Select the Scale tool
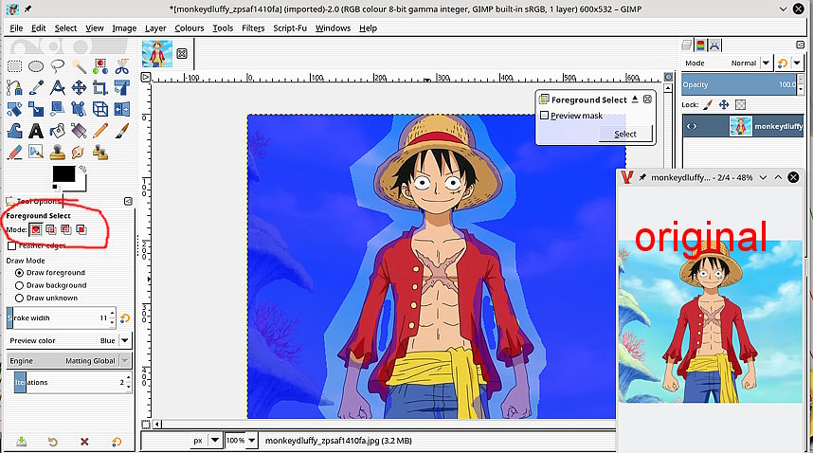813x453 pixels. point(36,109)
